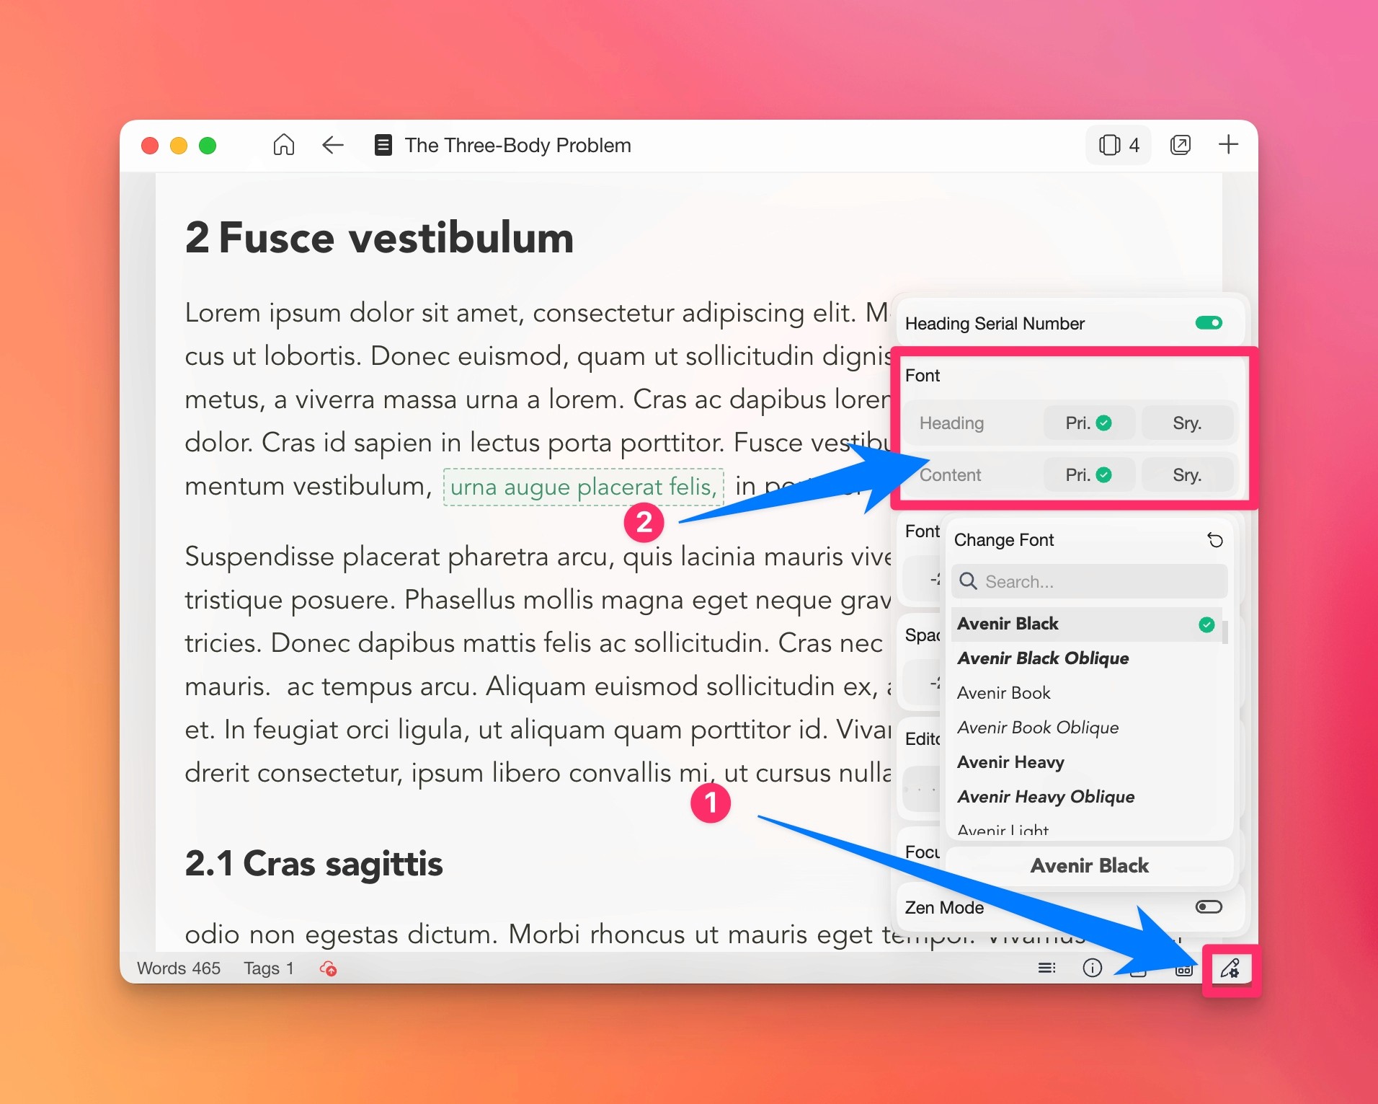Screen dimensions: 1378x1104
Task: Select Sry. font for Heading
Action: (x=1187, y=423)
